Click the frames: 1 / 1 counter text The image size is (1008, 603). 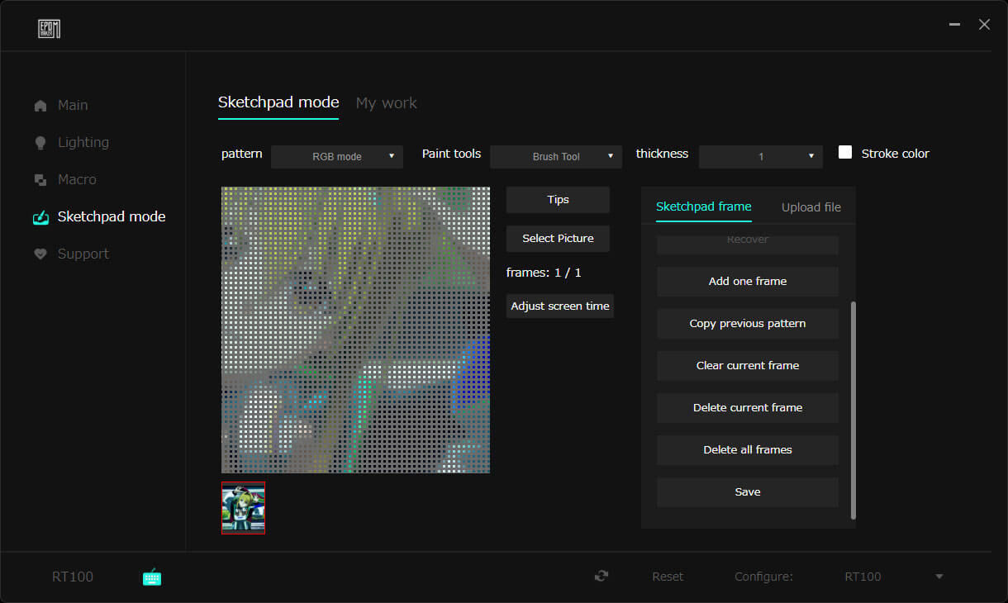[544, 273]
